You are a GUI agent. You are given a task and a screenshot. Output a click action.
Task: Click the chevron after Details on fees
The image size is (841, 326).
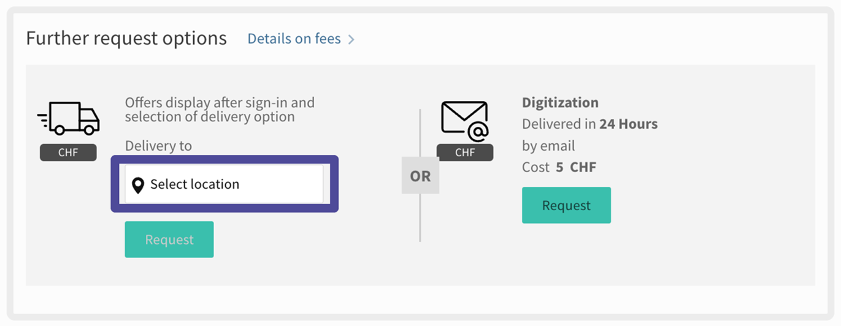351,40
